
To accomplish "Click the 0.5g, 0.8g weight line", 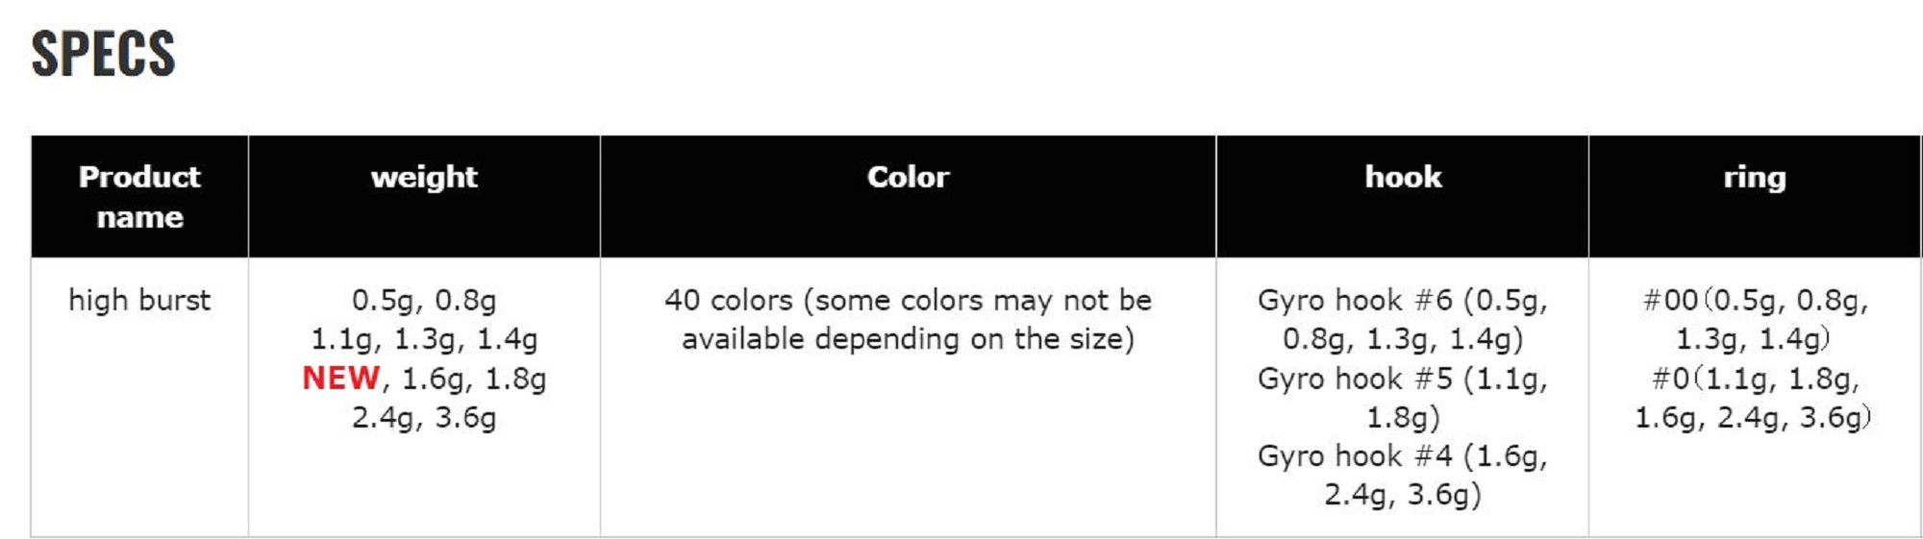I will pos(424,300).
